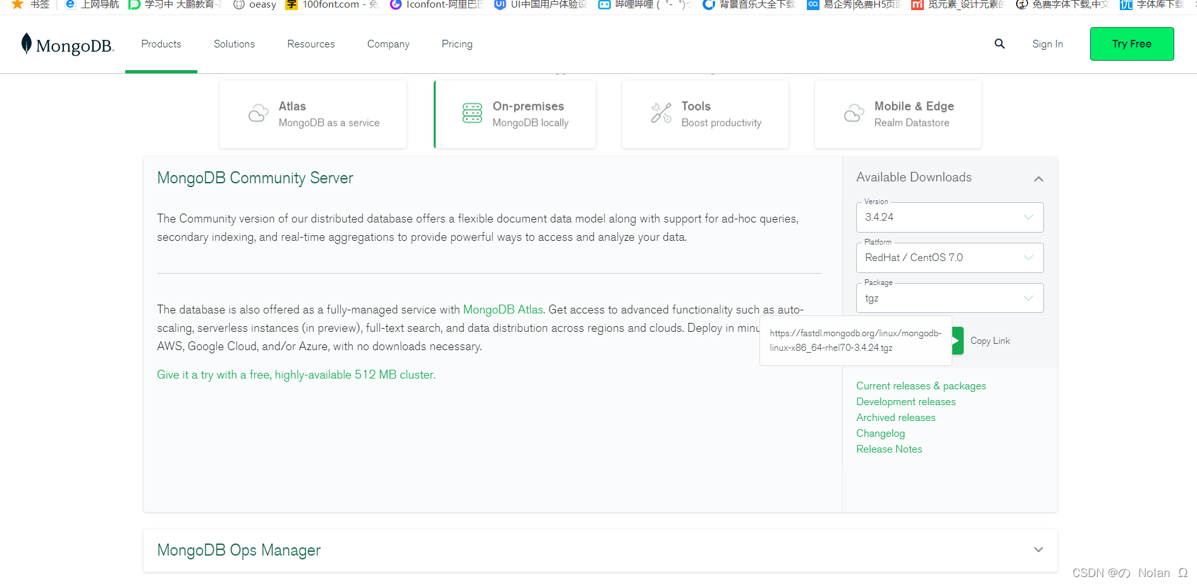Image resolution: width=1197 pixels, height=584 pixels.
Task: Follow the MongoDB Atlas inline link
Action: [x=503, y=310]
